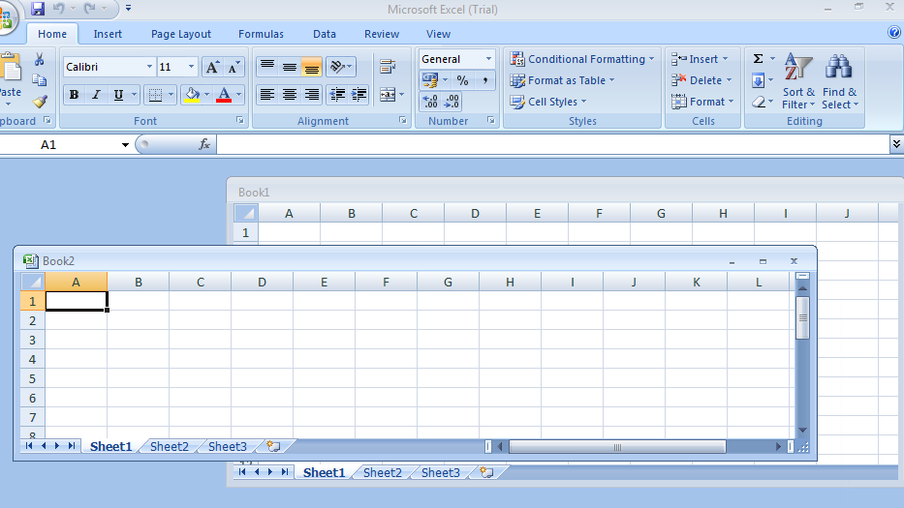Click vertical scrollbar down arrow in Book2

[x=802, y=431]
